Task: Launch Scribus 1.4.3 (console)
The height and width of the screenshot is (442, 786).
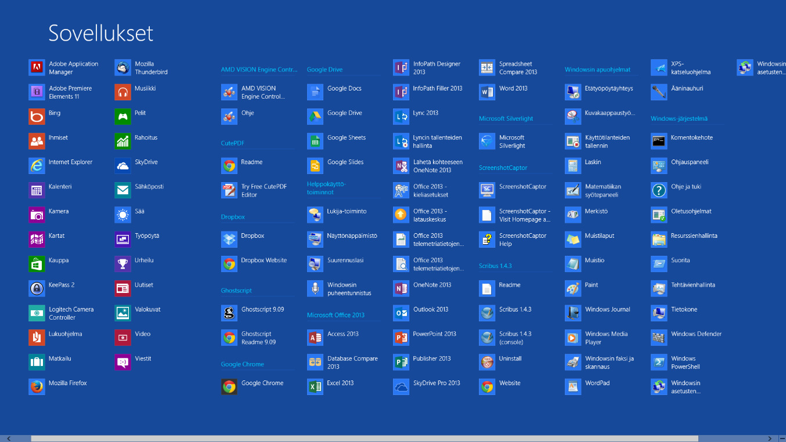Action: pos(506,338)
